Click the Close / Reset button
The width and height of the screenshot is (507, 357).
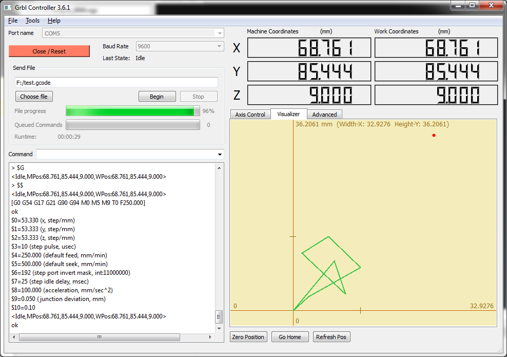coord(49,51)
